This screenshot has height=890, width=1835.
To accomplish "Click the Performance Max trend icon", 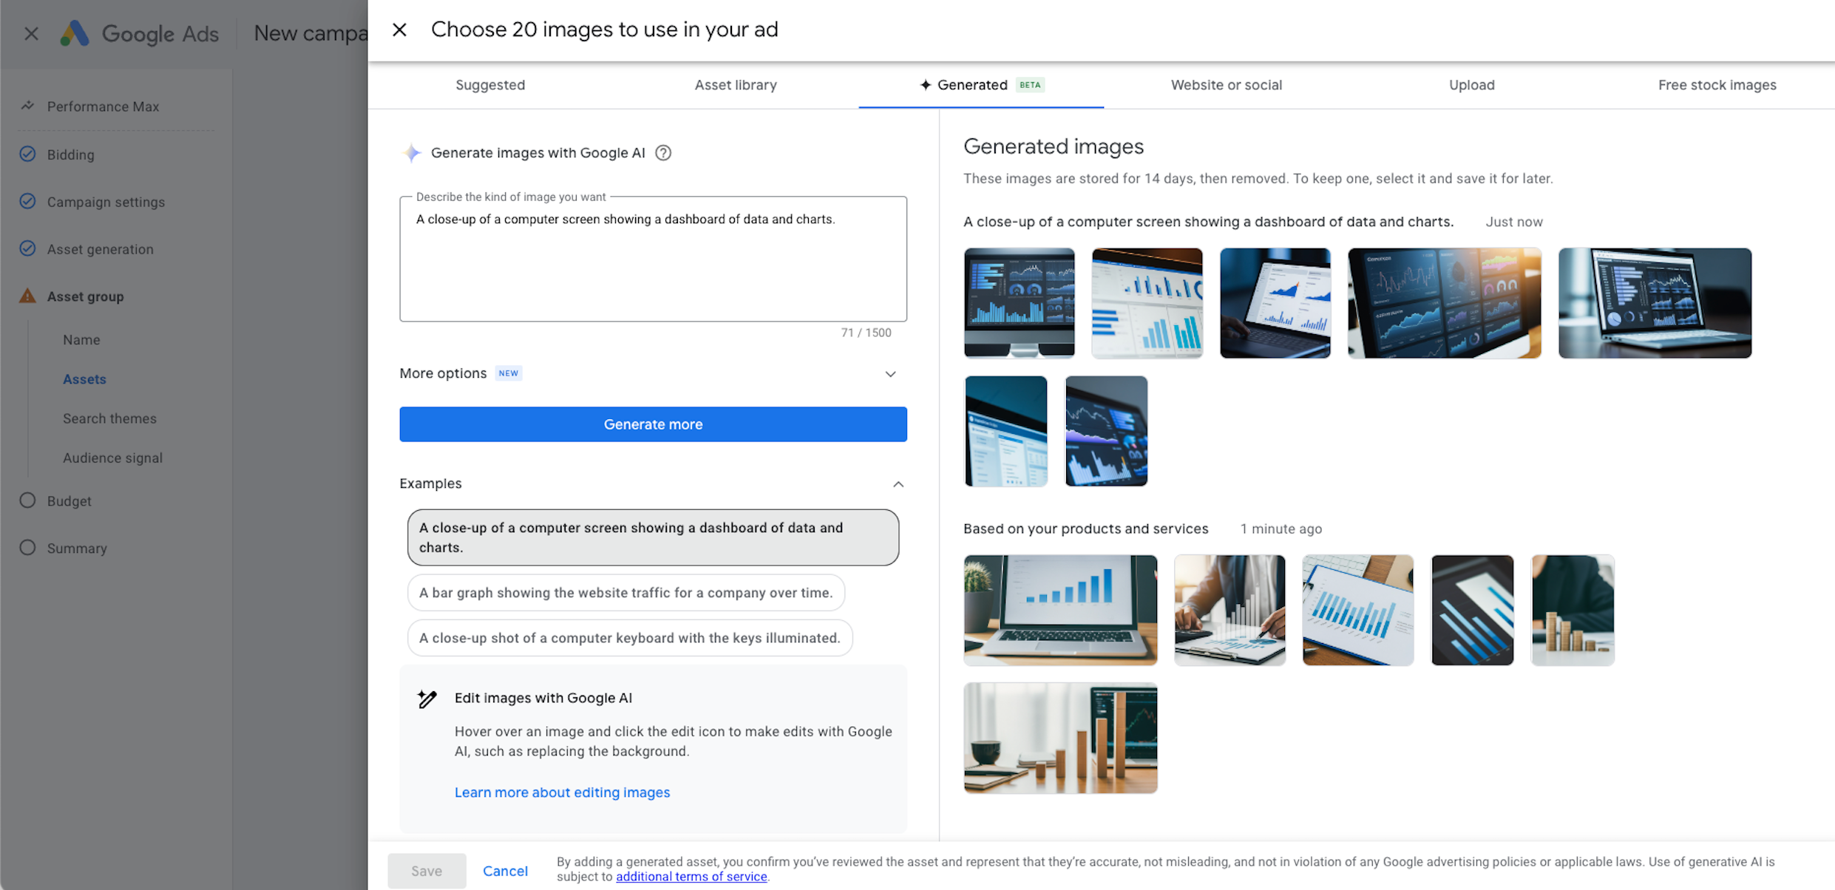I will tap(27, 106).
